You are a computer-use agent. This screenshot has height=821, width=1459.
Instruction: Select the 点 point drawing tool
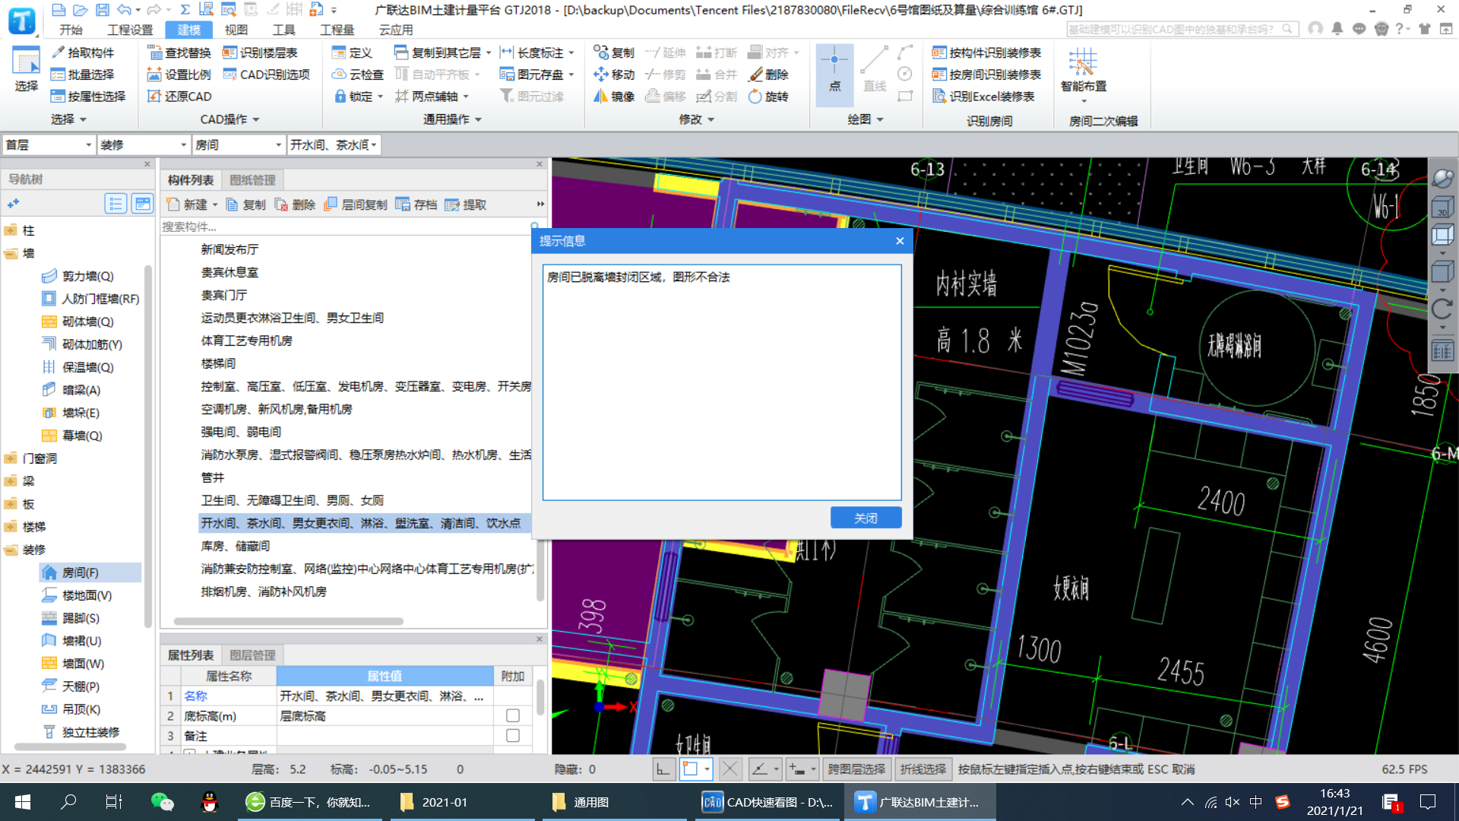834,73
